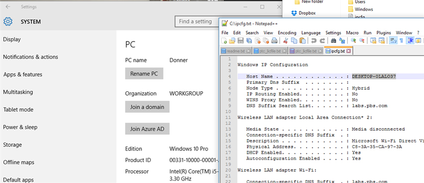The image size is (424, 183).
Task: Click the Close All documents toolbar icon
Action: tap(266, 40)
